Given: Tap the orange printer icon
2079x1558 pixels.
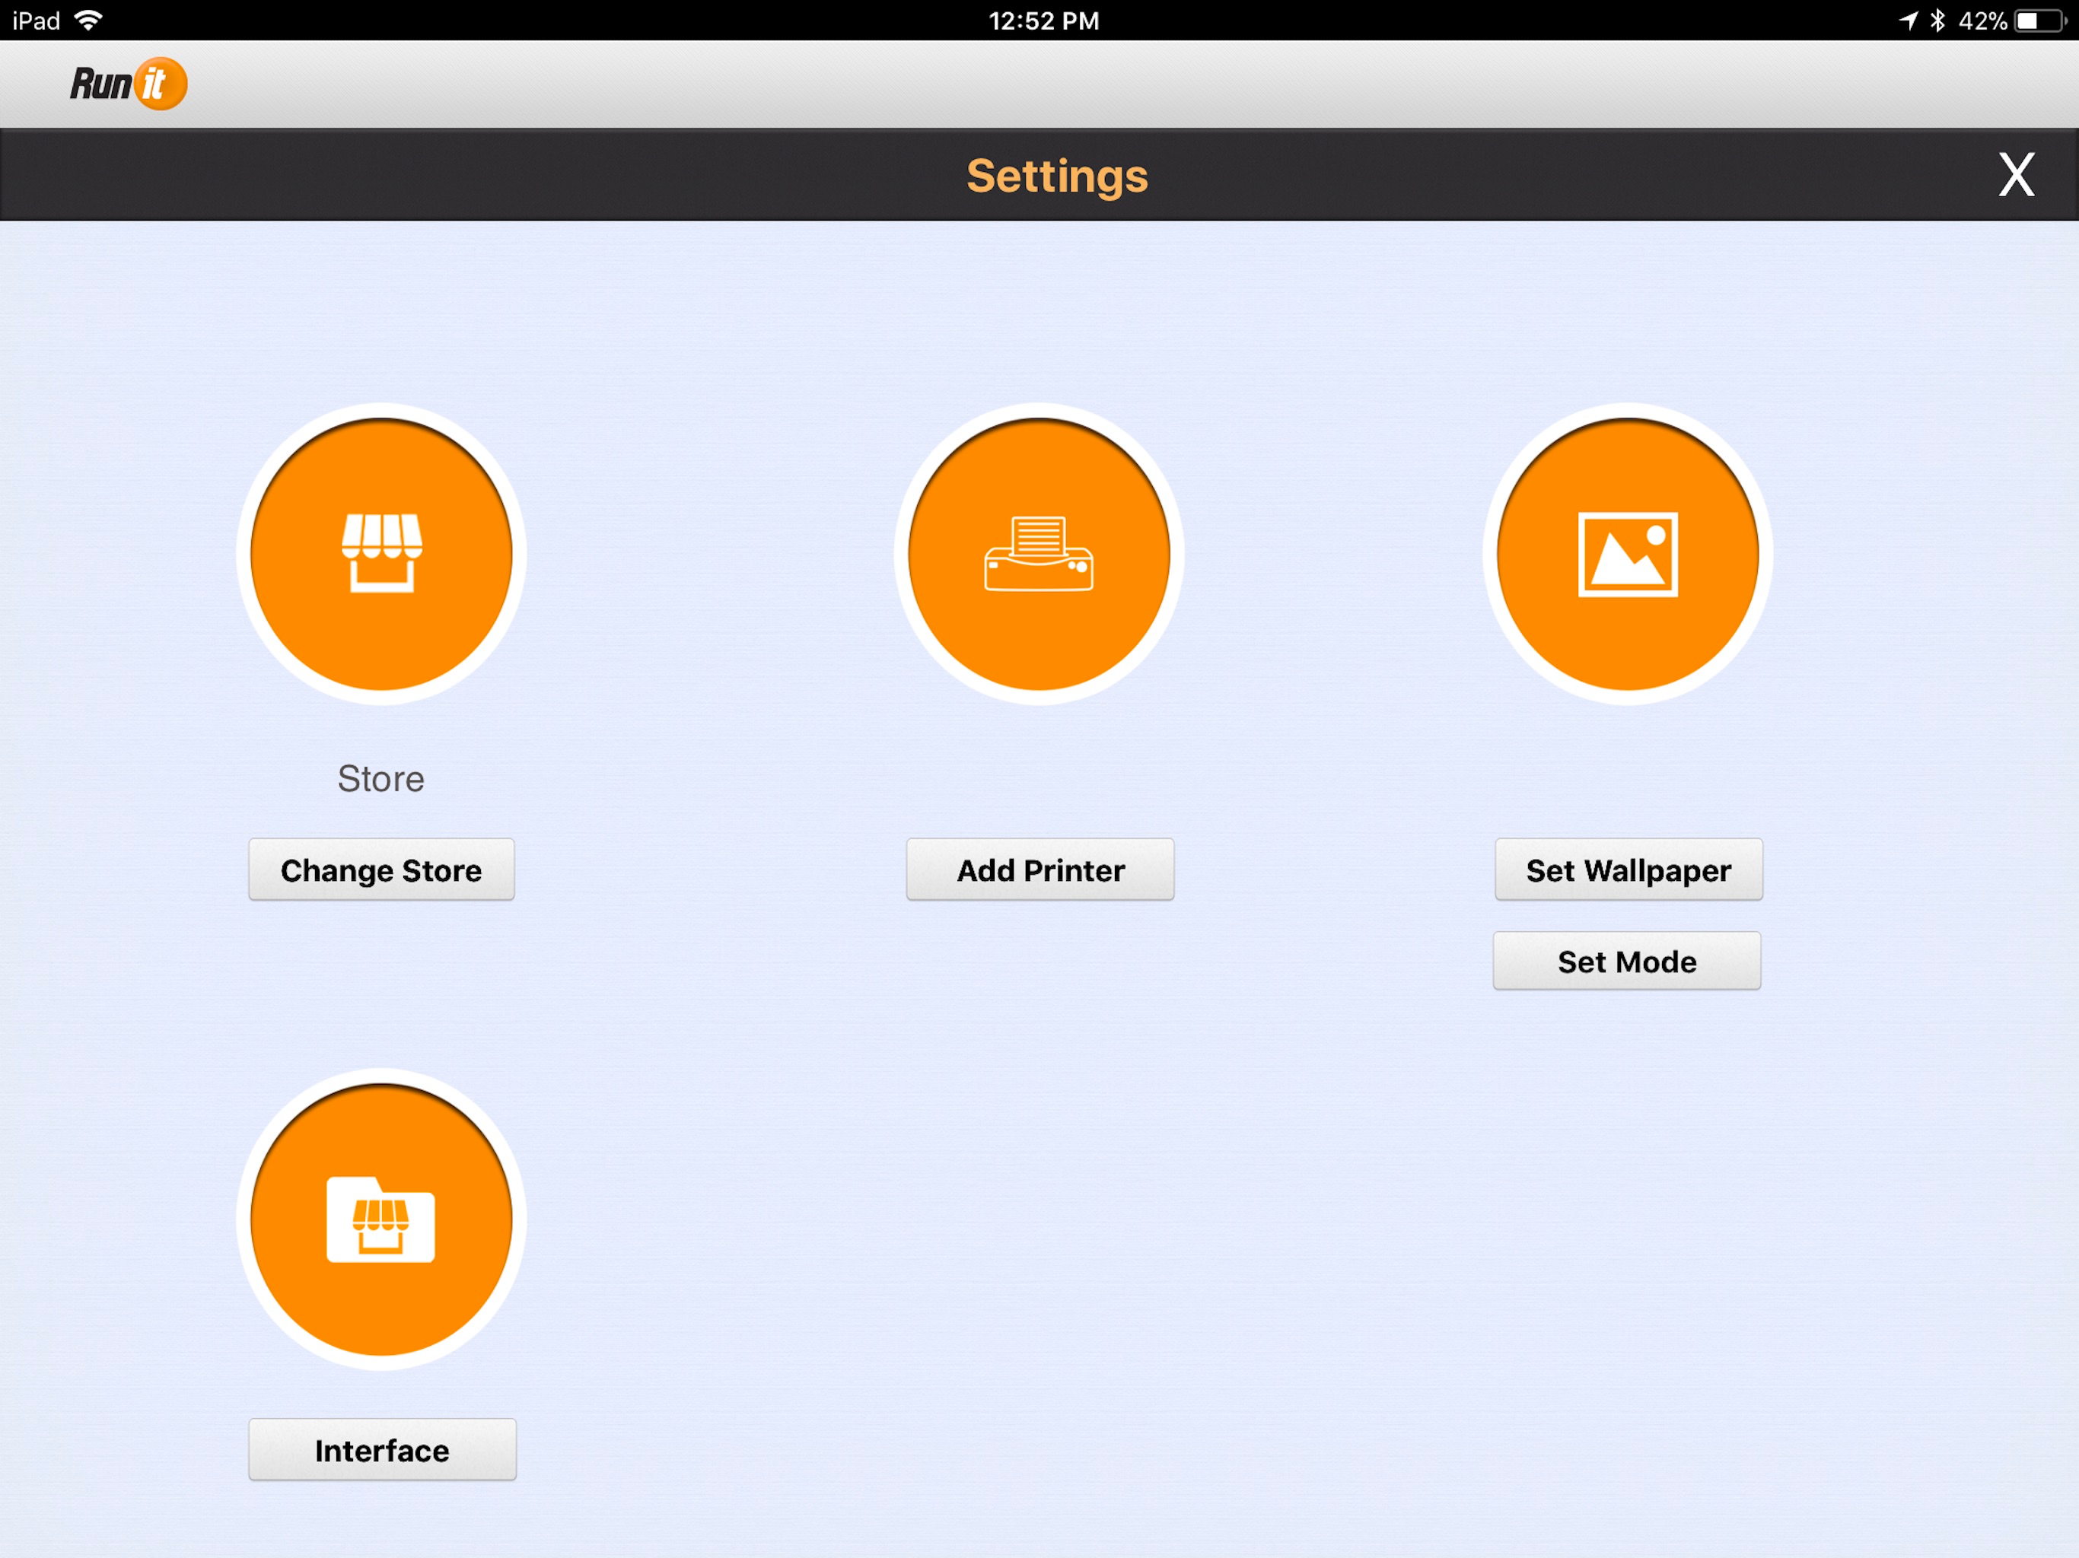Looking at the screenshot, I should 1039,554.
